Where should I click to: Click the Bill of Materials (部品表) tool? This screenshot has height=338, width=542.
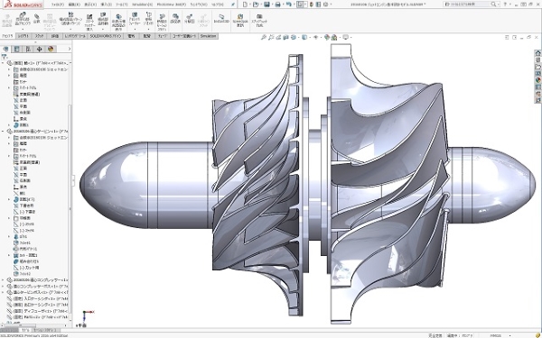click(x=175, y=19)
